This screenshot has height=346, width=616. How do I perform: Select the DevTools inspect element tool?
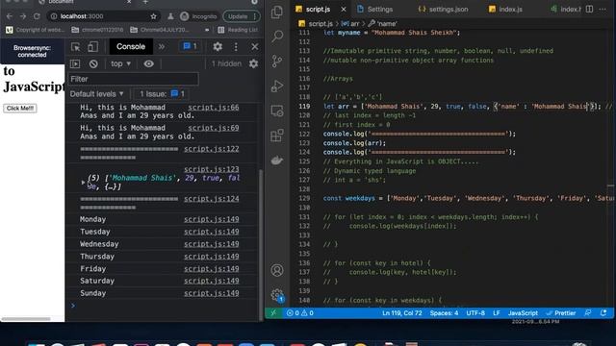point(75,47)
